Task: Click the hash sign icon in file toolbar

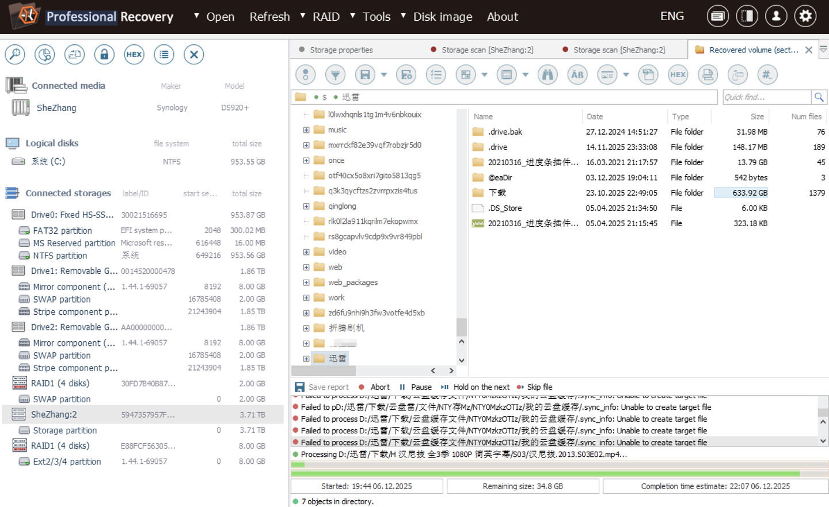Action: tap(767, 74)
